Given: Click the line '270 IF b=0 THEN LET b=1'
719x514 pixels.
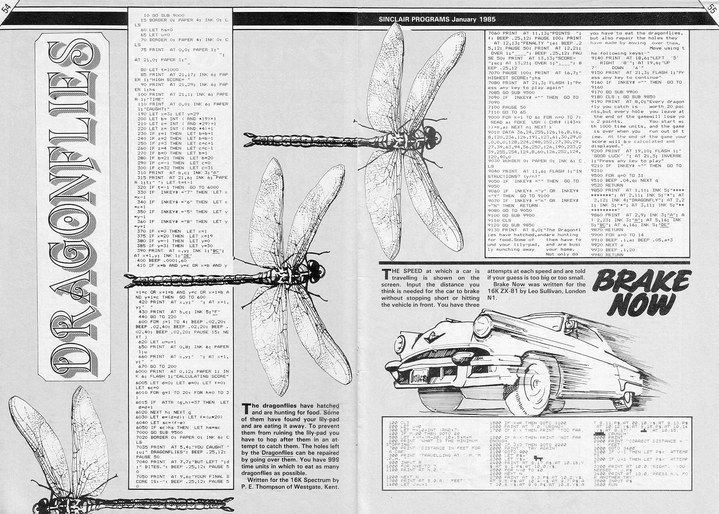Looking at the screenshot, I should click(x=172, y=153).
